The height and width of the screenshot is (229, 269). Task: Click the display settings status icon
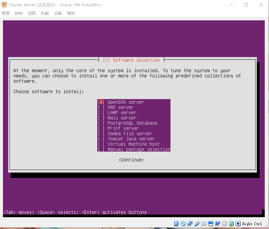tap(210, 223)
